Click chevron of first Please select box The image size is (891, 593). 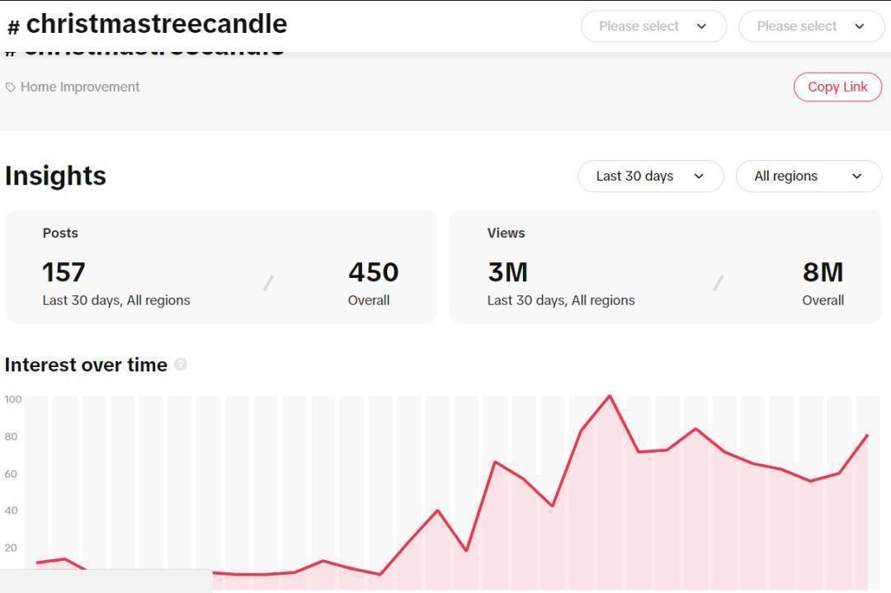click(701, 26)
